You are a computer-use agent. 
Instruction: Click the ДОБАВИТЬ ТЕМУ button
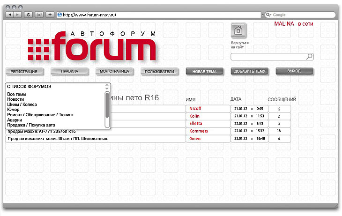coord(250,71)
